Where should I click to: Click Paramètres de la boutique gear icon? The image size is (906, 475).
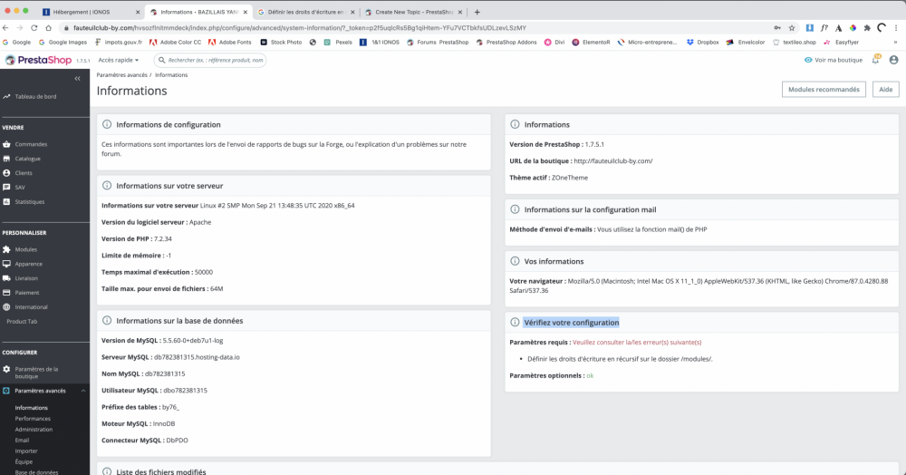[x=6, y=369]
